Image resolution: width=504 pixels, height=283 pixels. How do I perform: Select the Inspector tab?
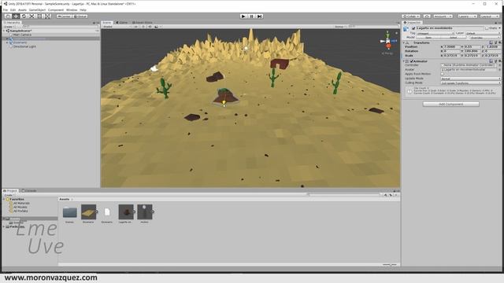pyautogui.click(x=413, y=23)
